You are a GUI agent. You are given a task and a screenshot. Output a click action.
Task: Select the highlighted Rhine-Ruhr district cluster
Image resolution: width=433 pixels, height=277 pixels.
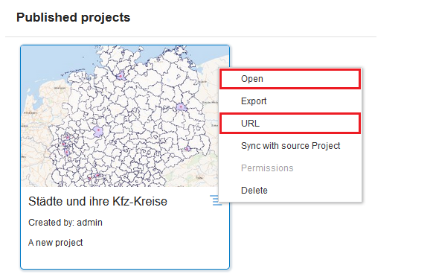(x=66, y=144)
